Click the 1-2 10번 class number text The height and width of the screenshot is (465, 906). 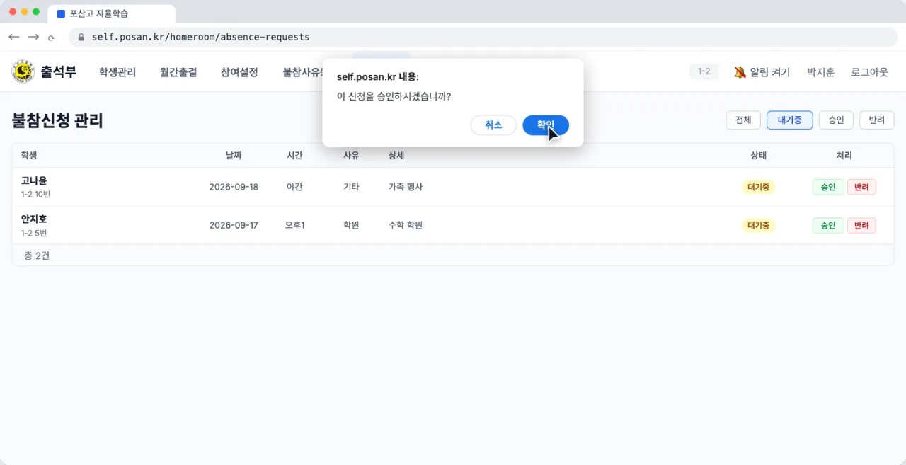(35, 194)
